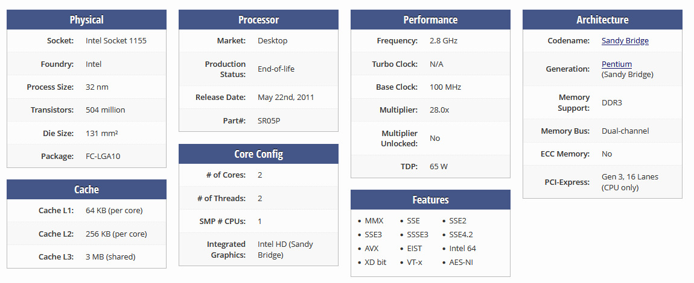Open the Pentium generation link
Screen dimensions: 694x283
pos(616,64)
